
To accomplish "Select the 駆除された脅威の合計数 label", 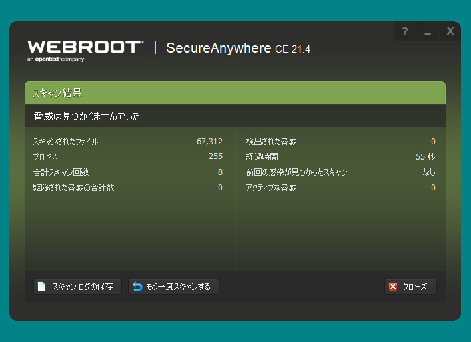I will [x=73, y=188].
